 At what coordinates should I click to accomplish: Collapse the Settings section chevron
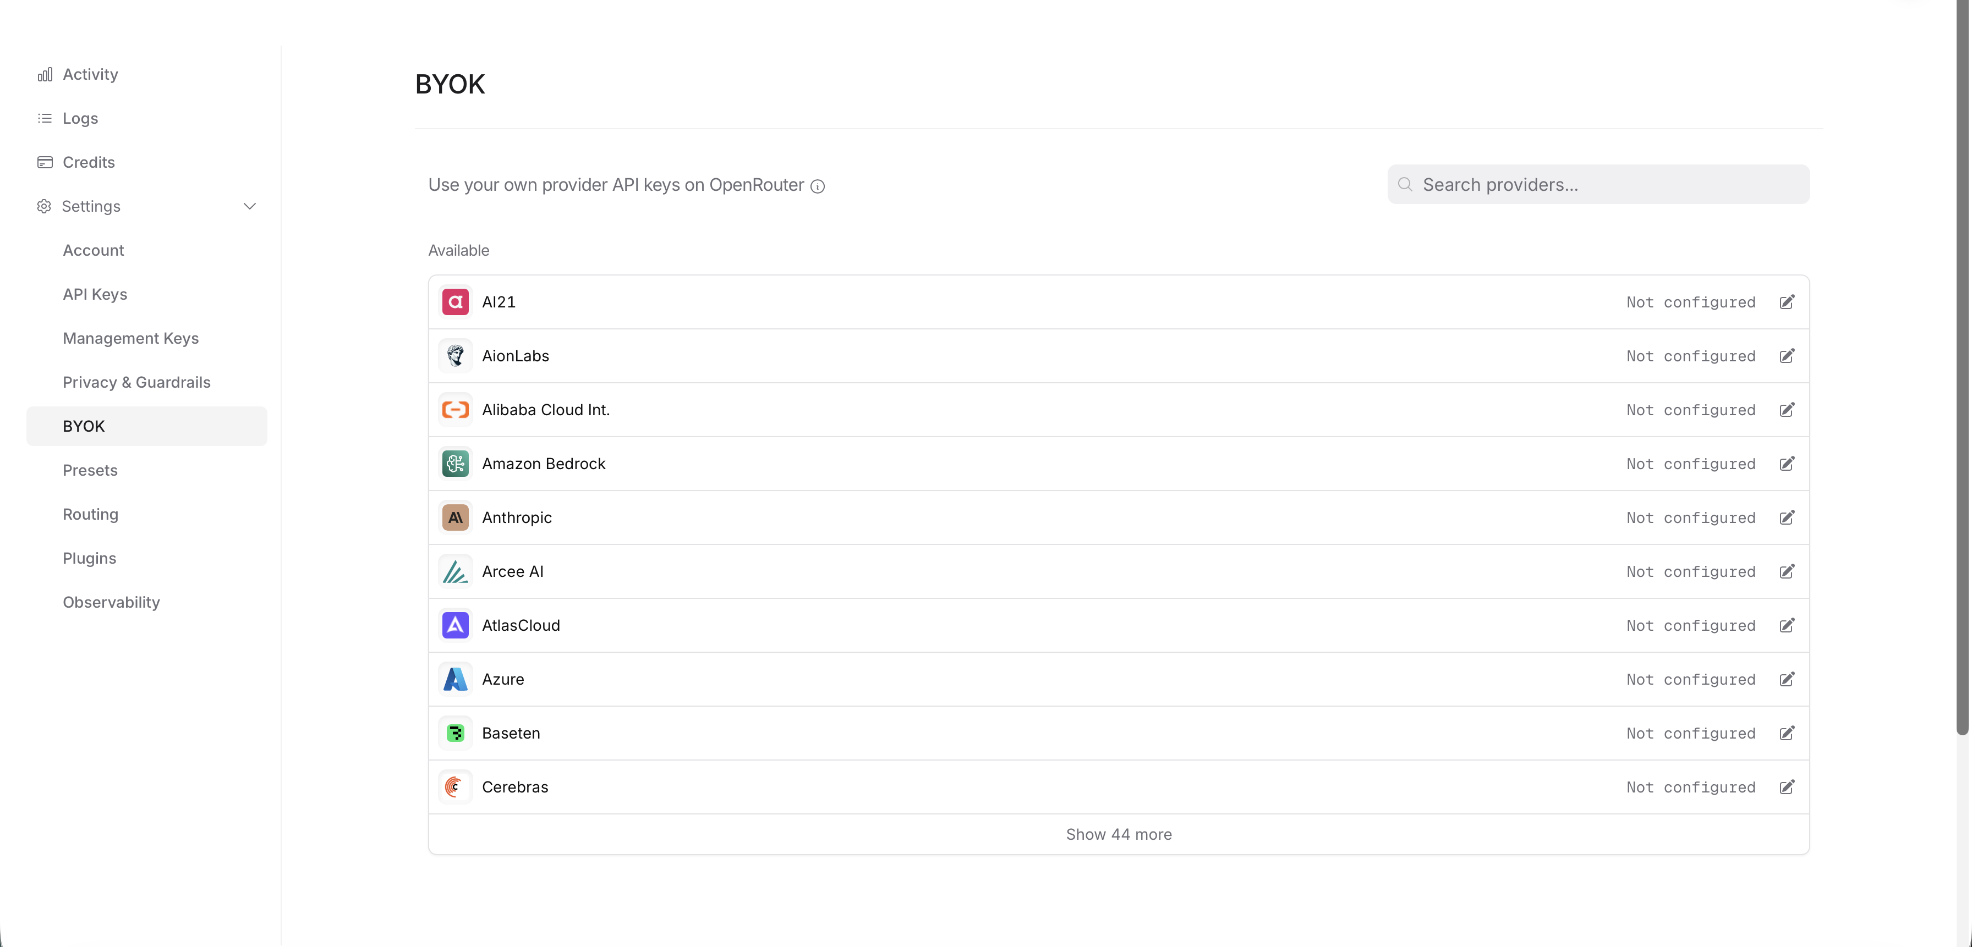click(x=250, y=207)
